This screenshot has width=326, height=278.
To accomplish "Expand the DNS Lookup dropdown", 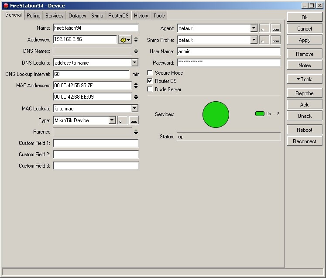I will pyautogui.click(x=134, y=63).
